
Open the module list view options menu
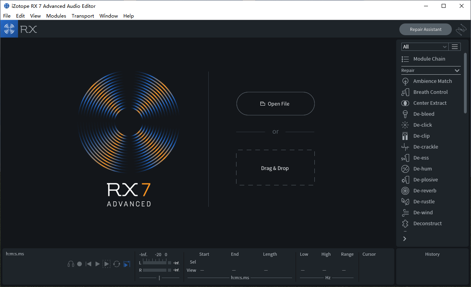455,47
